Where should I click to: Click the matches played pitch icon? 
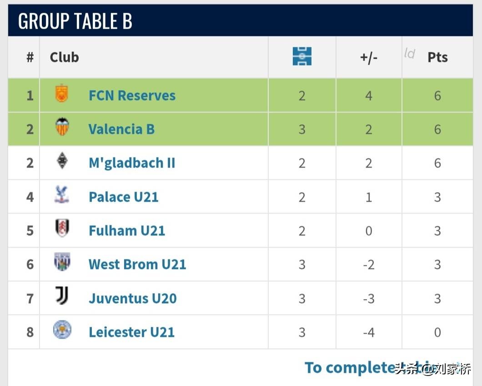(x=302, y=57)
